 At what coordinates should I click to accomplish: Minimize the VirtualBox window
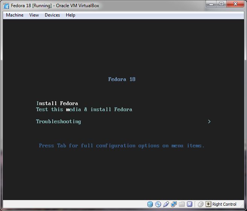pyautogui.click(x=211, y=4)
